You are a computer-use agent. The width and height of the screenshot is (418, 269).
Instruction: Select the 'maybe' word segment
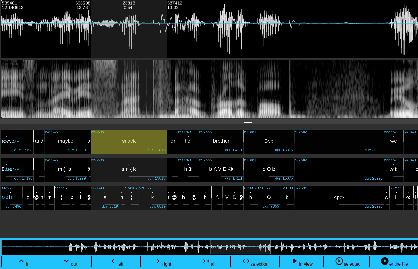pos(66,141)
